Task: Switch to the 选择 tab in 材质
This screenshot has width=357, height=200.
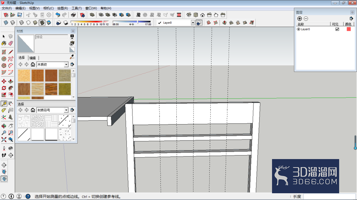Action: tap(22, 58)
